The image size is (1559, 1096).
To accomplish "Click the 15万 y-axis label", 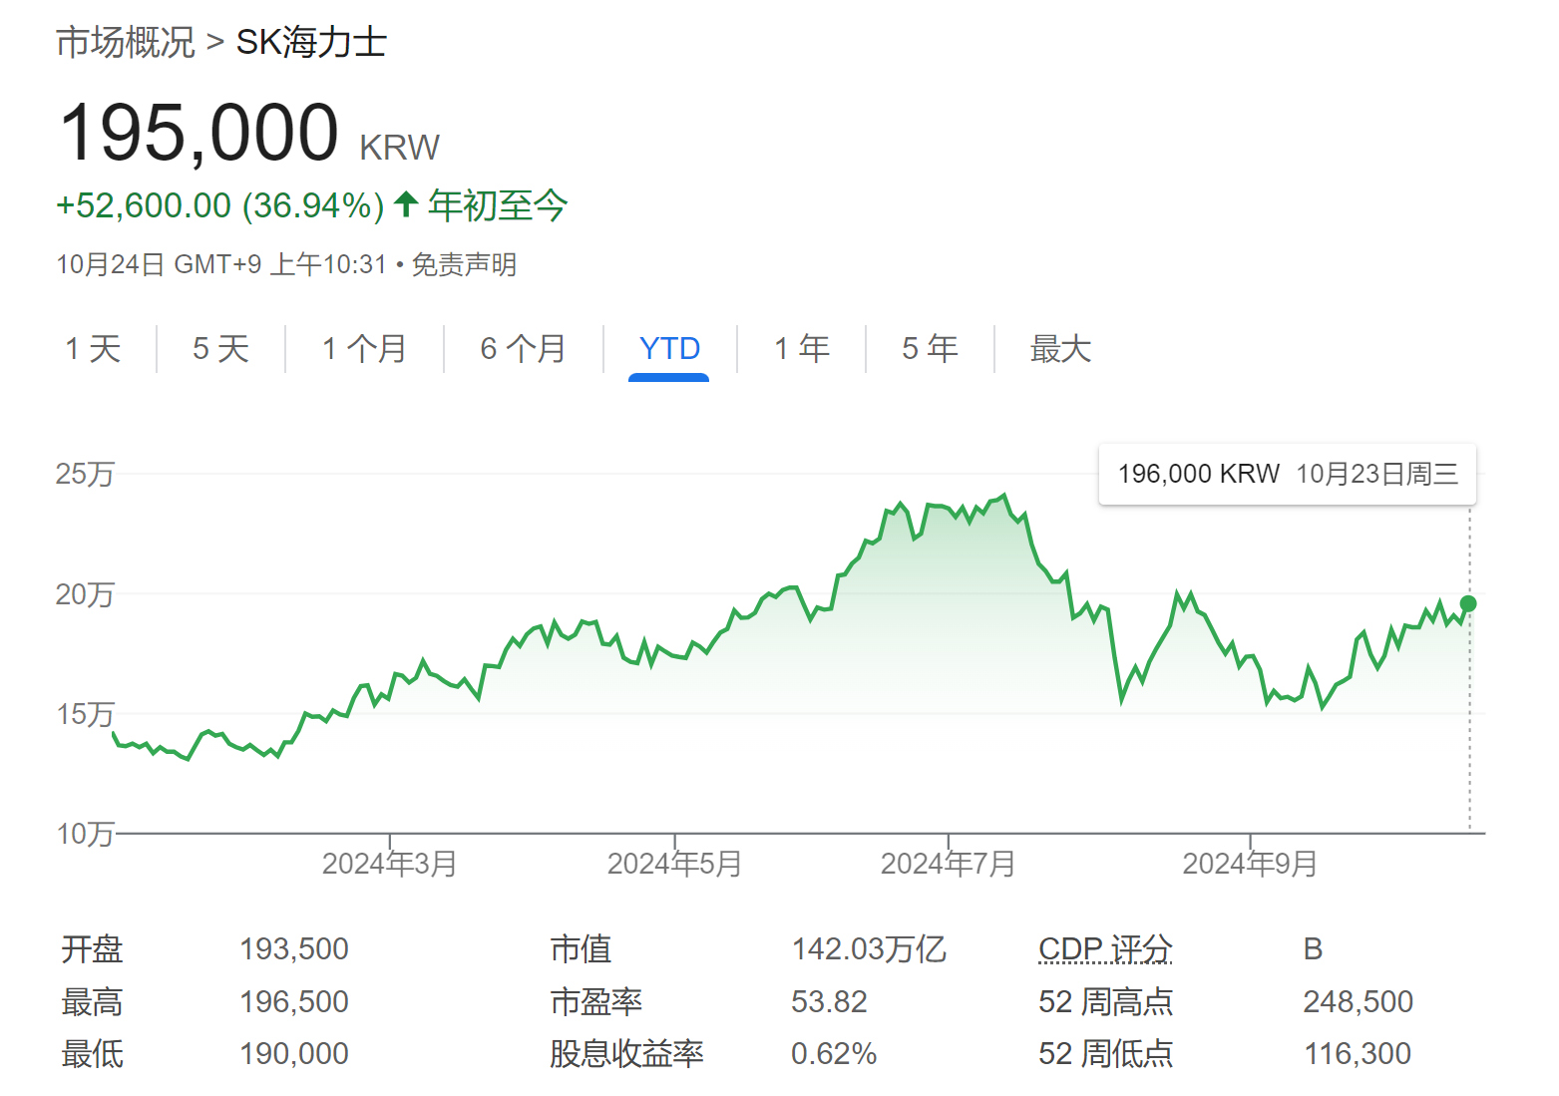I will 85,714.
